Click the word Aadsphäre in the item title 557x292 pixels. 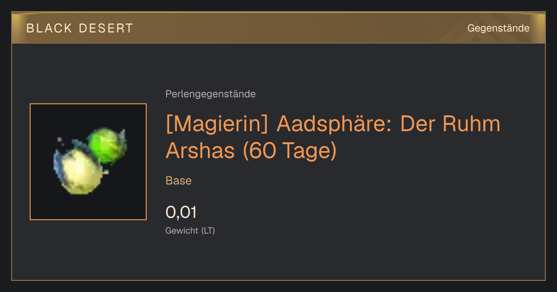[x=334, y=125]
